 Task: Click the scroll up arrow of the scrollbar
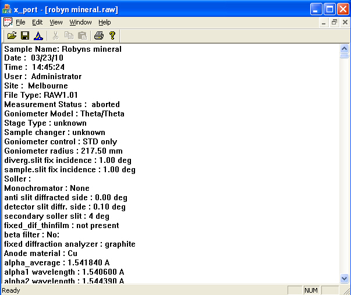[x=344, y=49]
